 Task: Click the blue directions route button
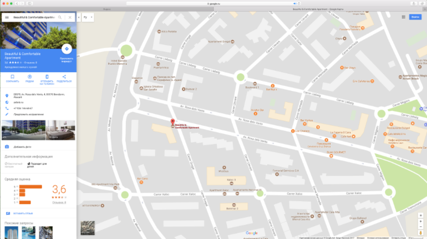coord(66,49)
